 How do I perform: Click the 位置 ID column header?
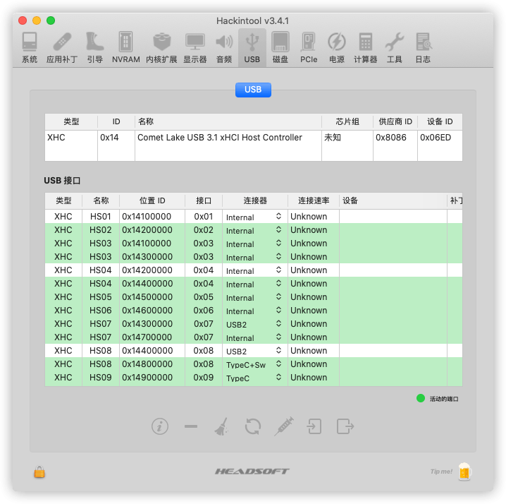point(152,200)
